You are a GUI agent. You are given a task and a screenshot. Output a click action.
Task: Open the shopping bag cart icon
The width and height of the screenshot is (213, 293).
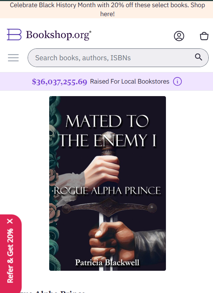tap(204, 36)
